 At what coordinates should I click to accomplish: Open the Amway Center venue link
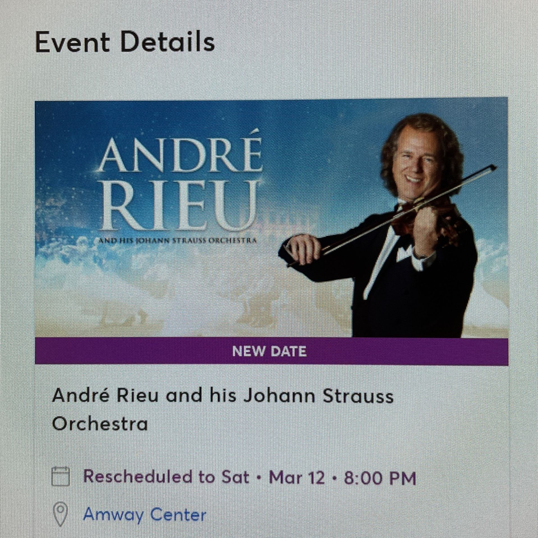point(145,514)
